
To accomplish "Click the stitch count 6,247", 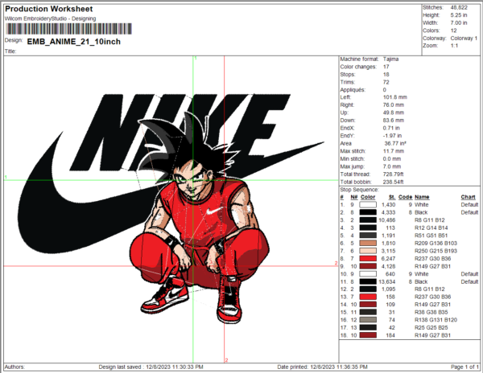I will pos(389,259).
